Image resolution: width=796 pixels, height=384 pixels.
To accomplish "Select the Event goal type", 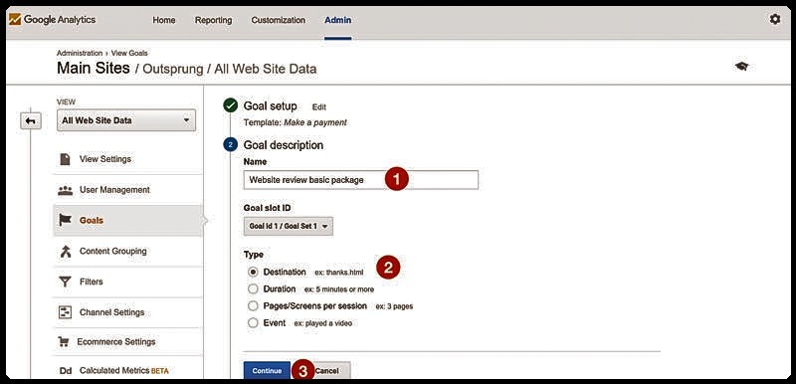I will point(253,322).
